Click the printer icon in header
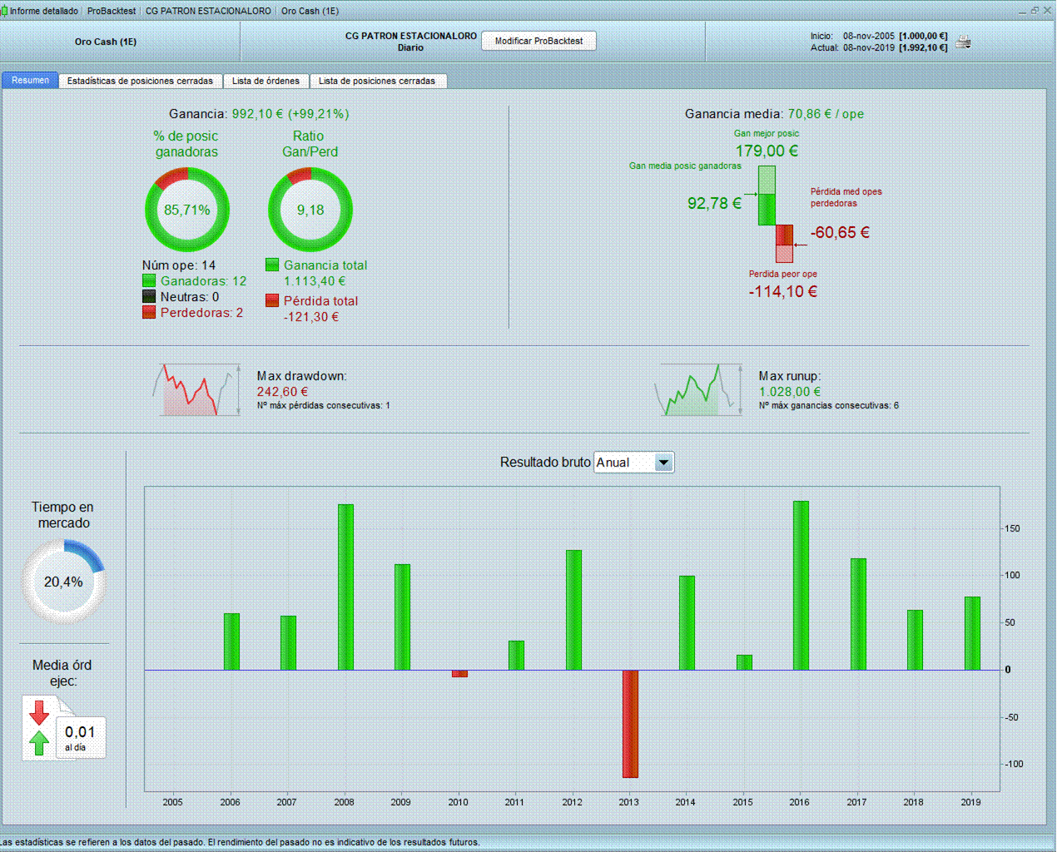This screenshot has height=852, width=1057. pos(963,42)
